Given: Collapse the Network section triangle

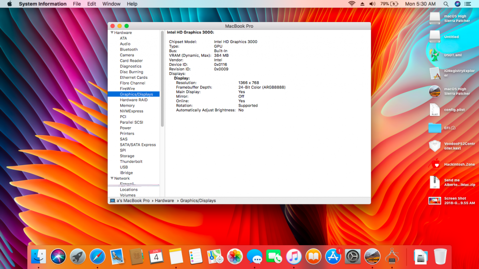Looking at the screenshot, I should [x=112, y=178].
